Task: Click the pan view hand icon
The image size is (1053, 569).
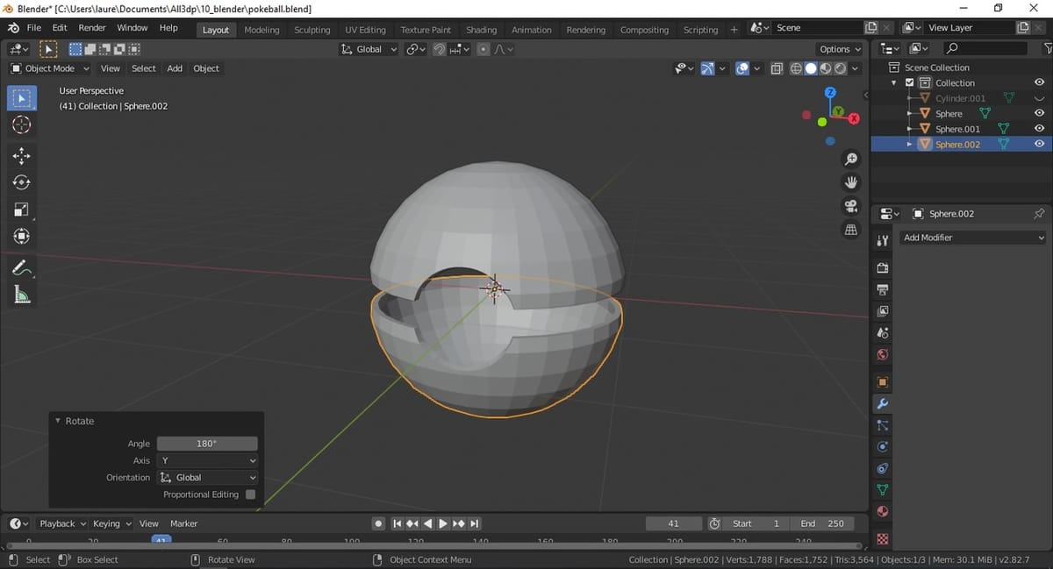Action: click(850, 182)
